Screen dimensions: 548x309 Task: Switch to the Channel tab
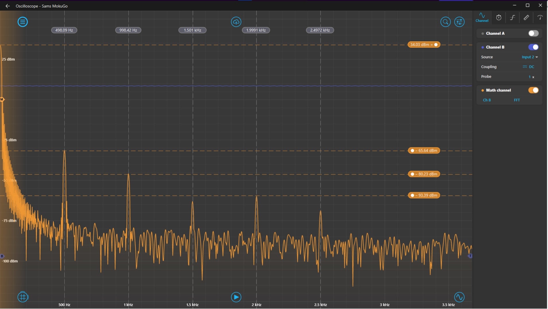coord(482,18)
